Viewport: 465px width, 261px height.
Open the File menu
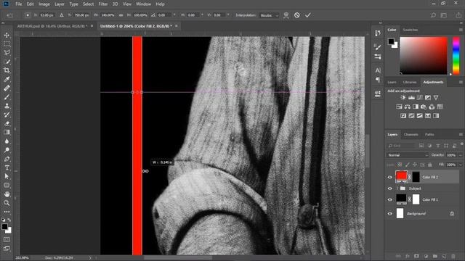[19, 4]
